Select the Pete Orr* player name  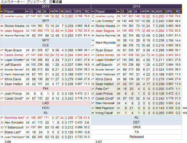pyautogui.click(x=102, y=89)
